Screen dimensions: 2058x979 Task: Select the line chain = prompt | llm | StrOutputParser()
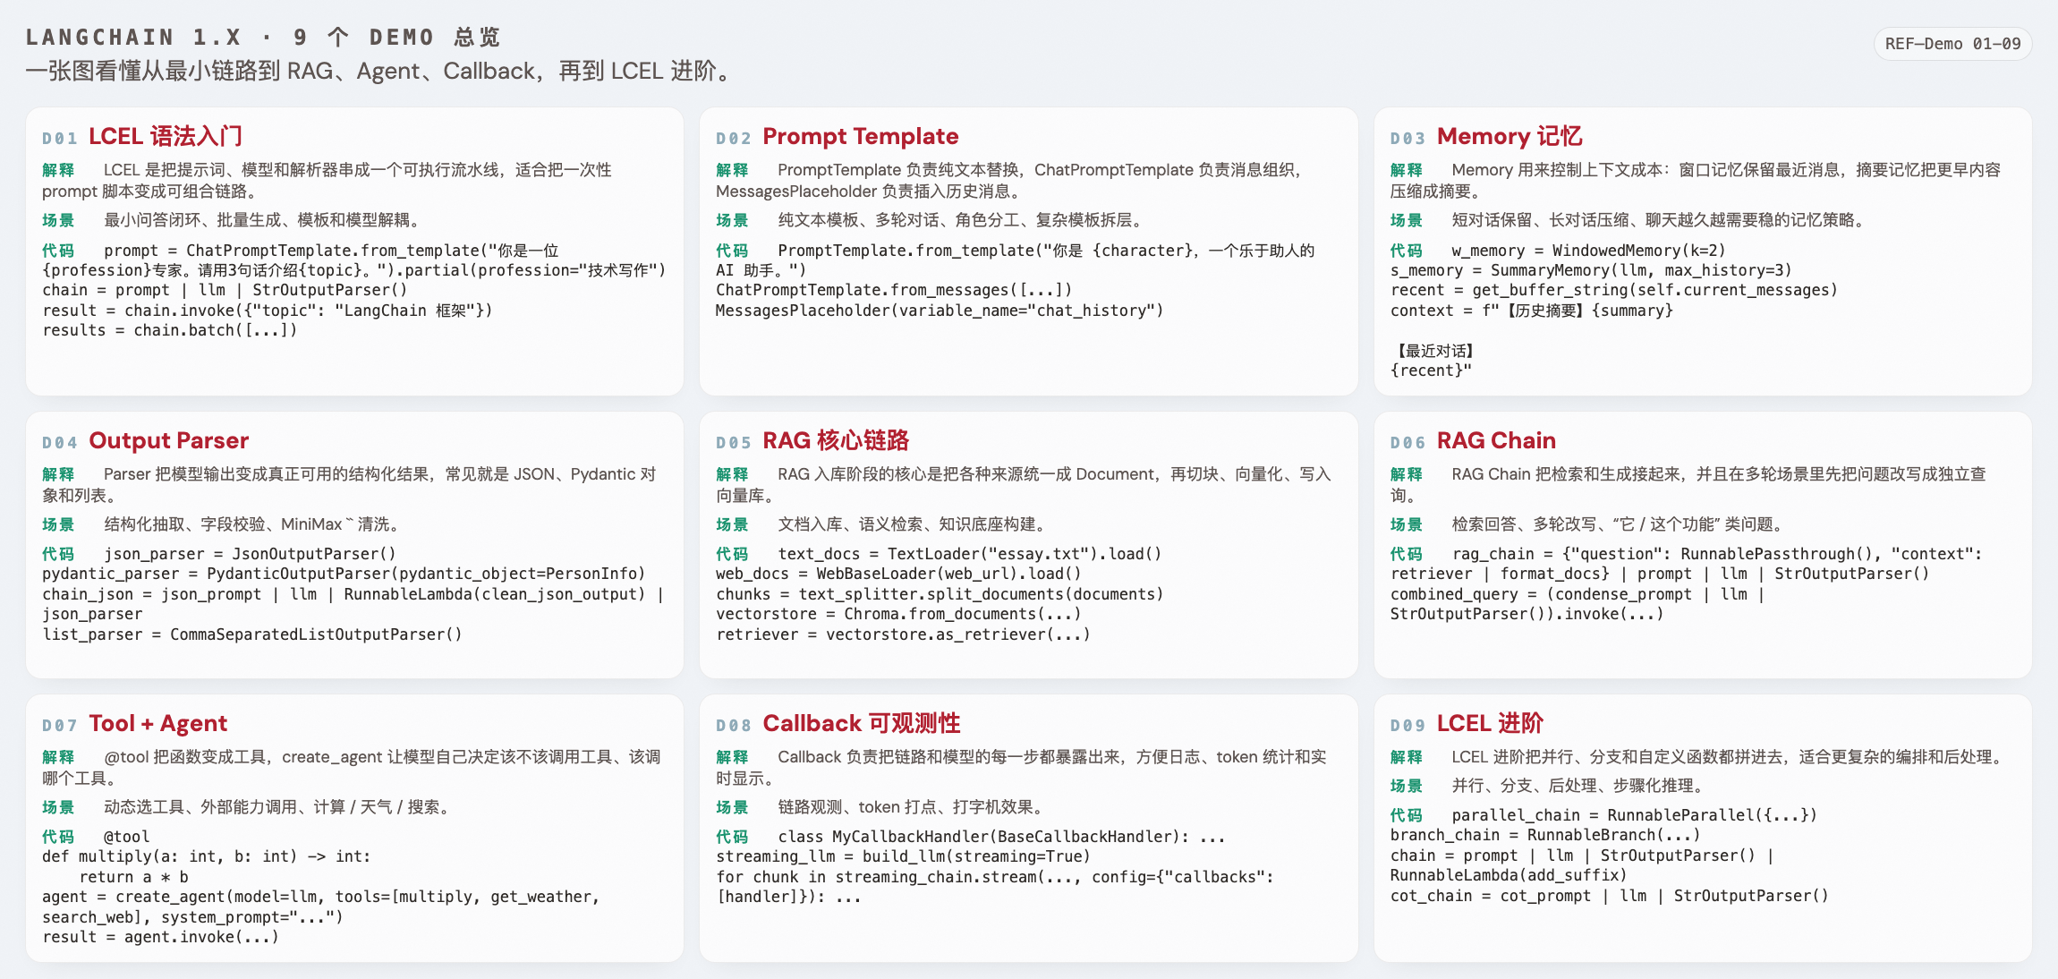225,290
